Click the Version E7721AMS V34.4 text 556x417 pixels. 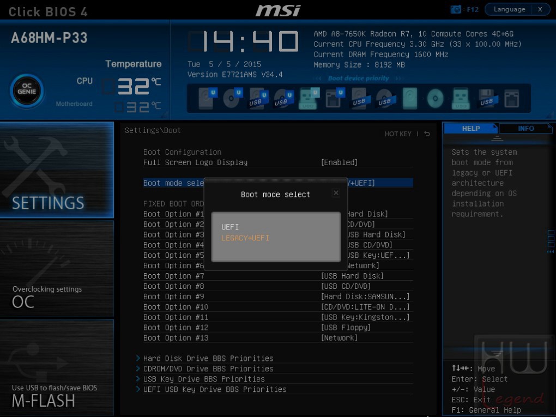(235, 75)
